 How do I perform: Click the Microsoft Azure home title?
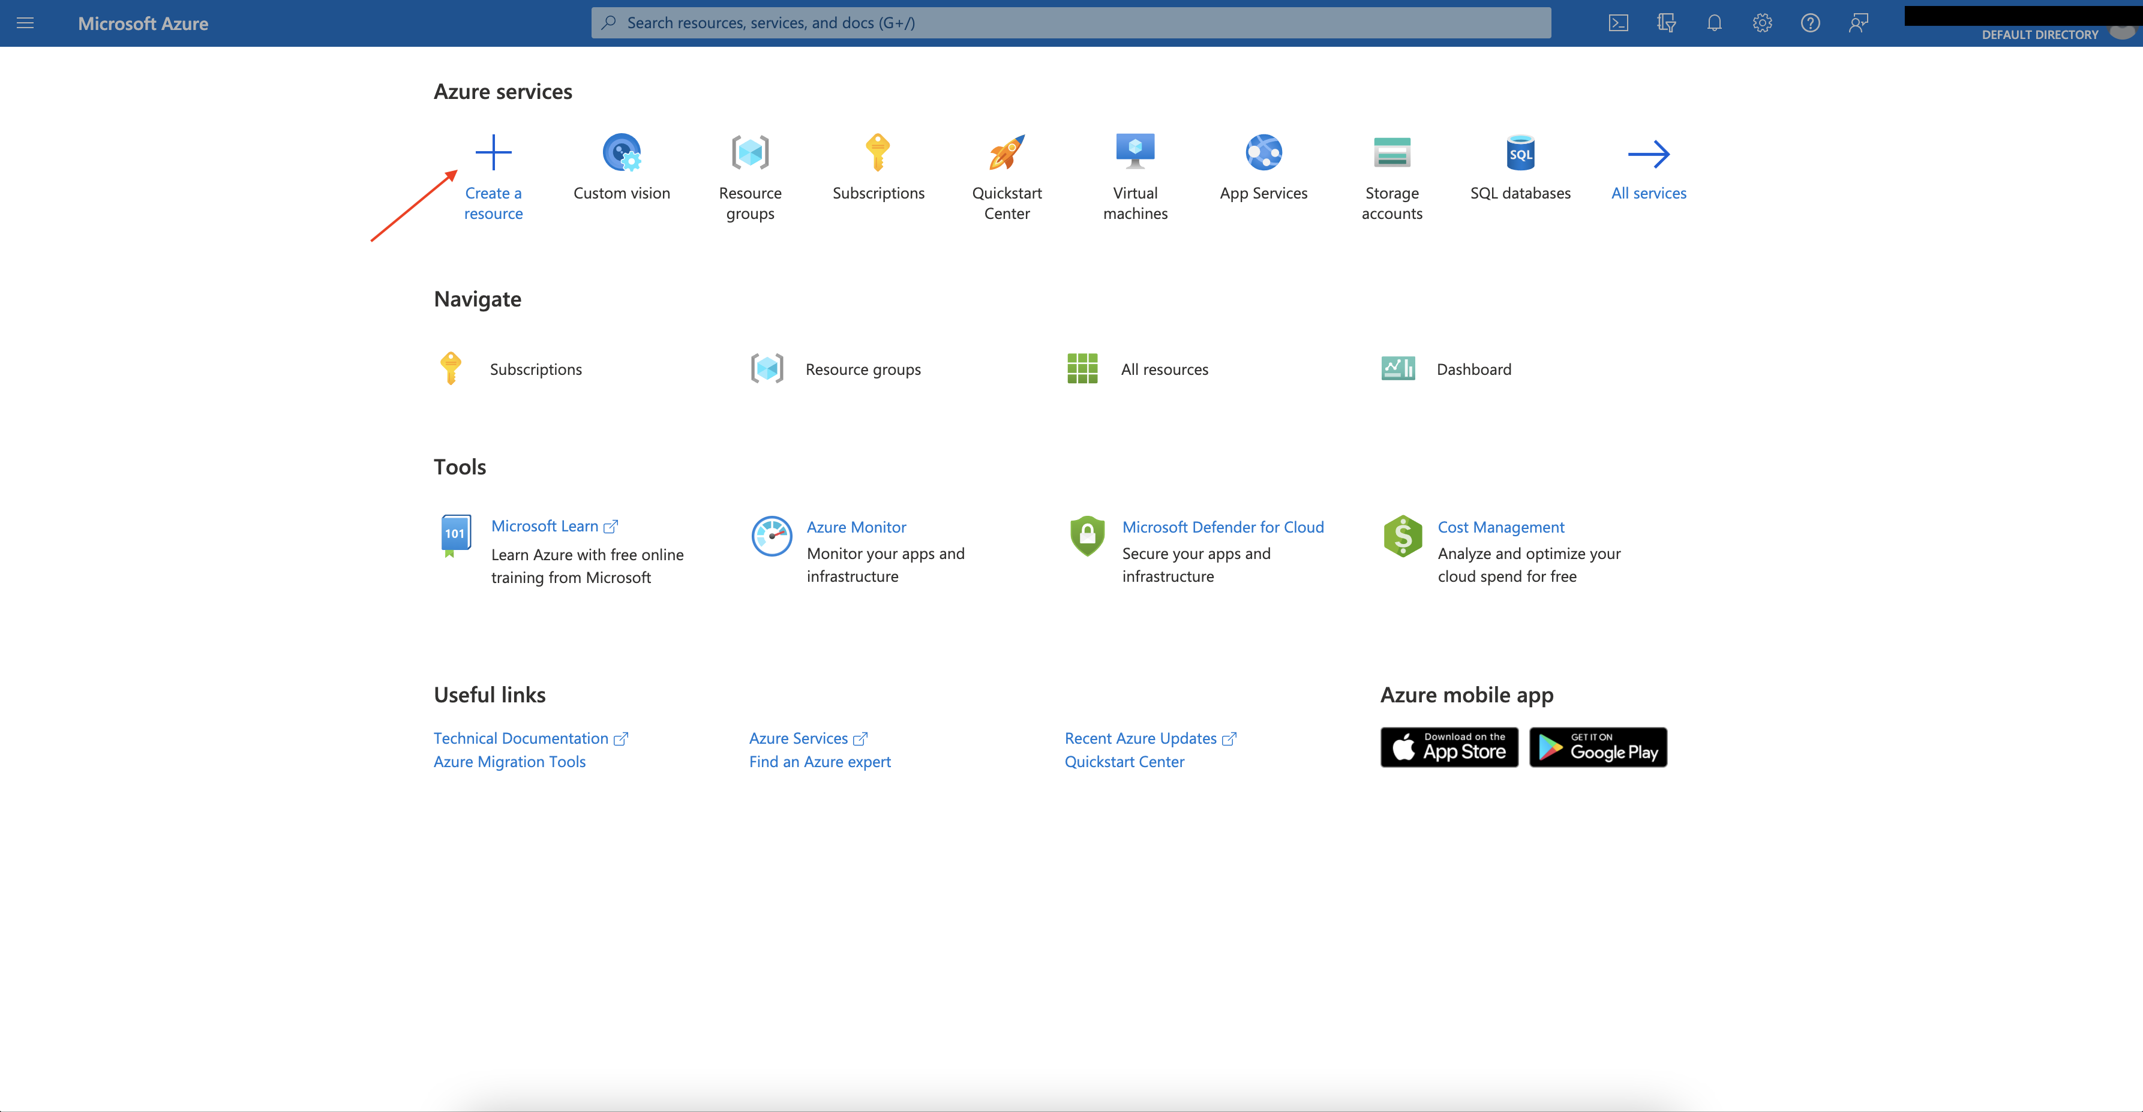pyautogui.click(x=143, y=23)
